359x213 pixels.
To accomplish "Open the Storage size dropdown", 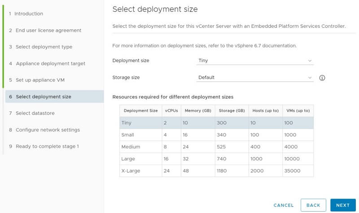I will tap(254, 78).
